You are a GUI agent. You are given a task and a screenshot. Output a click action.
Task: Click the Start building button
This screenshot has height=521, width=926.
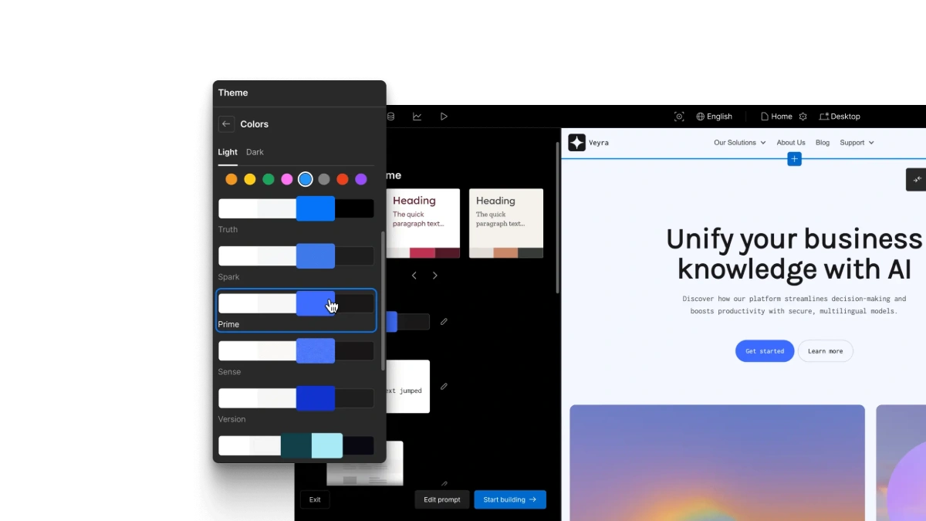(509, 499)
